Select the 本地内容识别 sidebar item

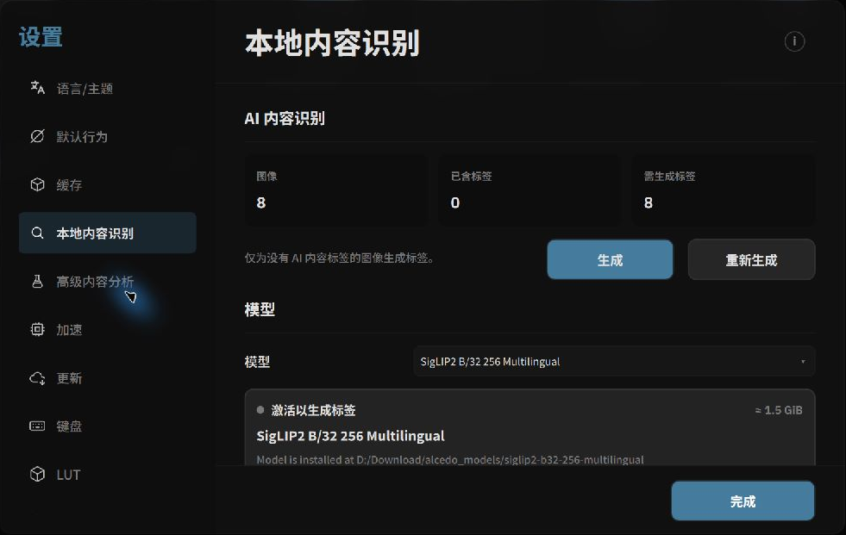tap(108, 233)
